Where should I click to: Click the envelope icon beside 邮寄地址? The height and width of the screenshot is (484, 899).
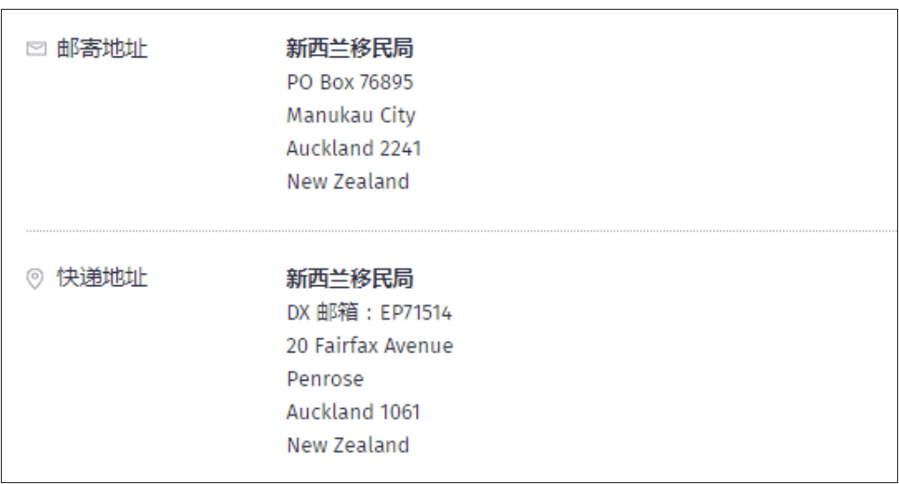(36, 49)
